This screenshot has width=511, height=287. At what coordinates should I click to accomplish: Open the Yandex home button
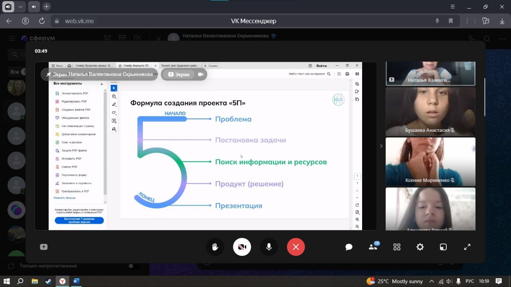pos(26,21)
